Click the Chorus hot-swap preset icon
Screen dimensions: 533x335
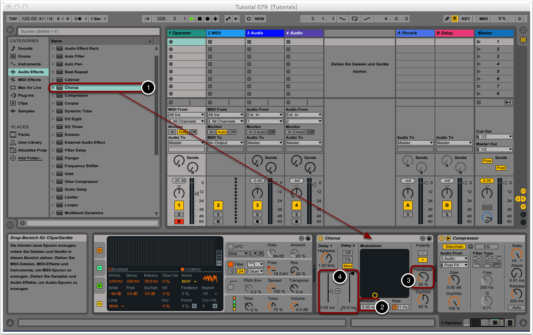point(423,238)
